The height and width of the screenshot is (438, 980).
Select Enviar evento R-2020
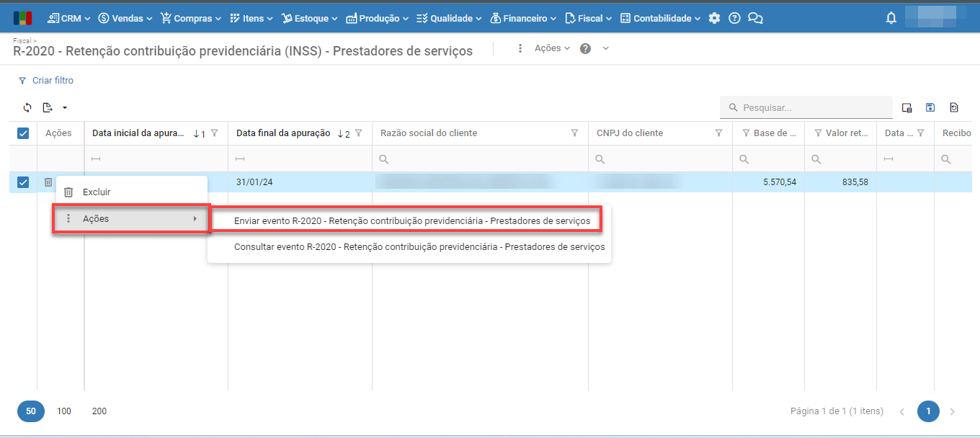[409, 220]
